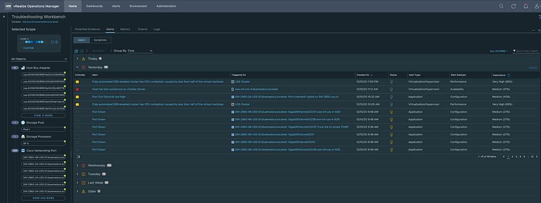Open the notifications bell icon
Screen dimensions: 541x203
pyautogui.click(x=525, y=6)
